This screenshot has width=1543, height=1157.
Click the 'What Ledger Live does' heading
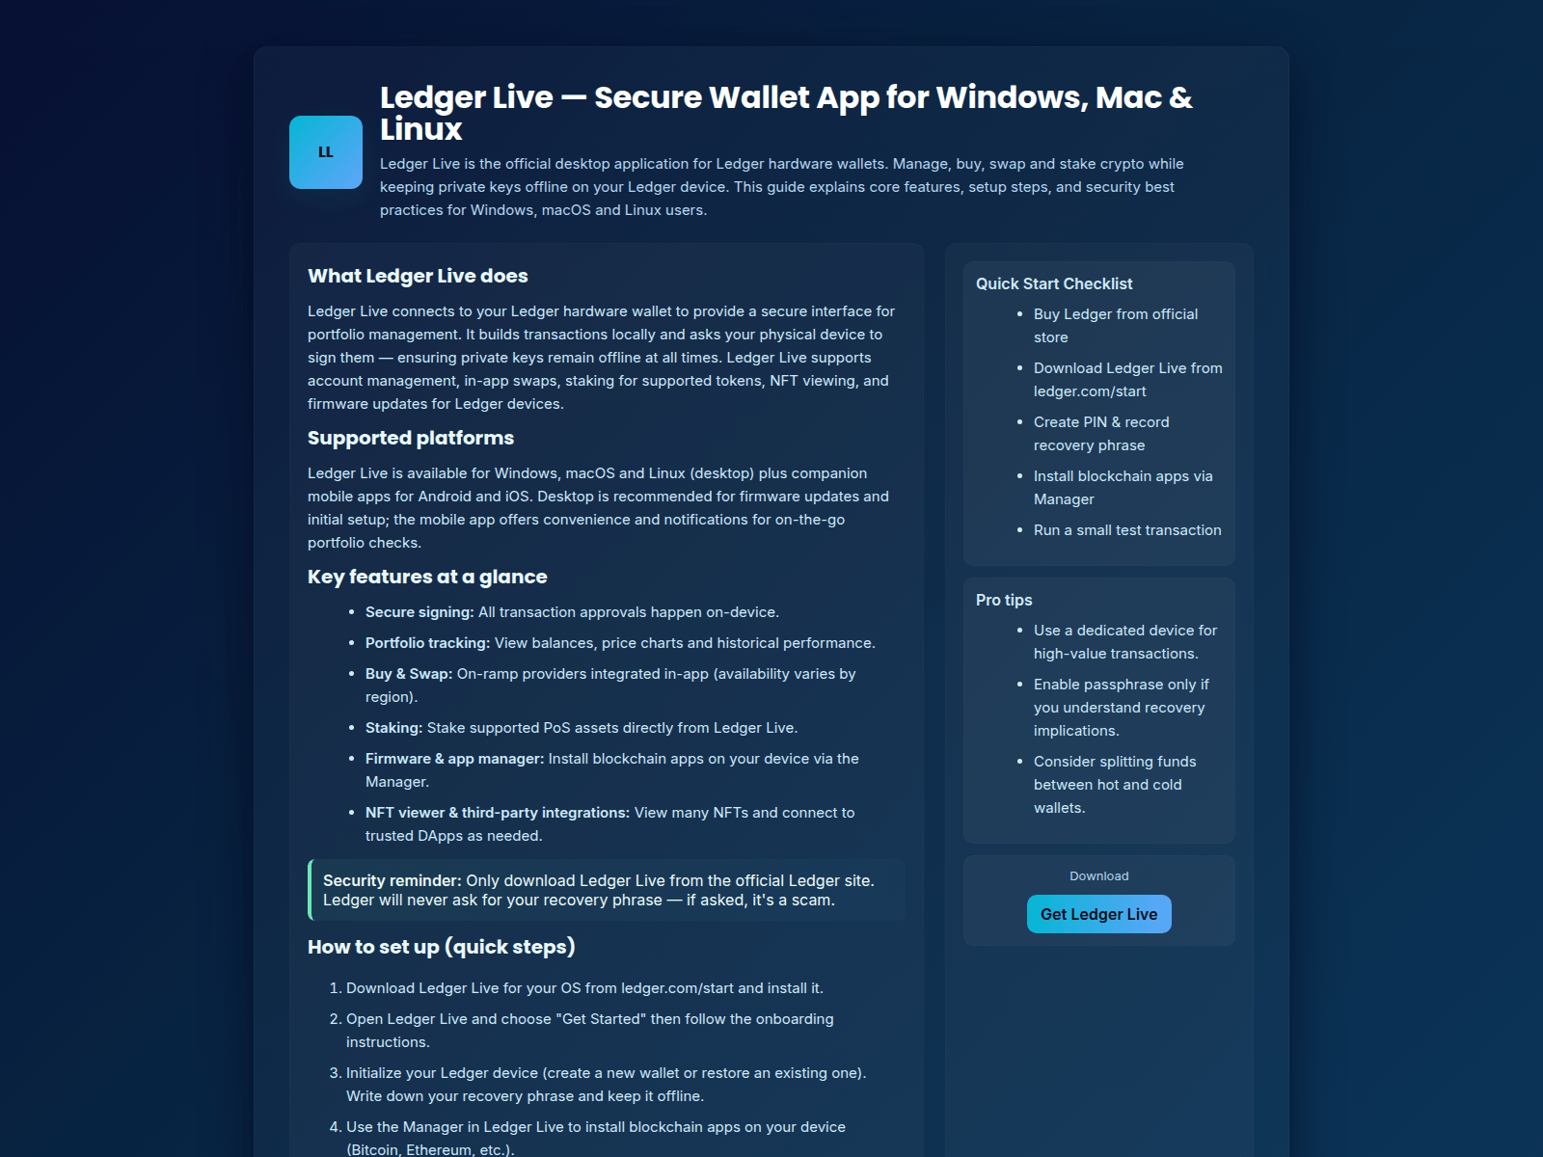(x=418, y=276)
